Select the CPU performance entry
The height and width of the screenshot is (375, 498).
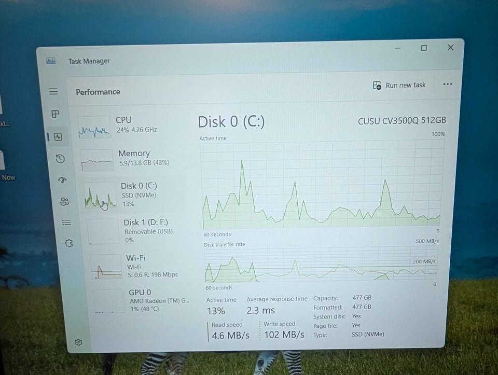pos(132,124)
